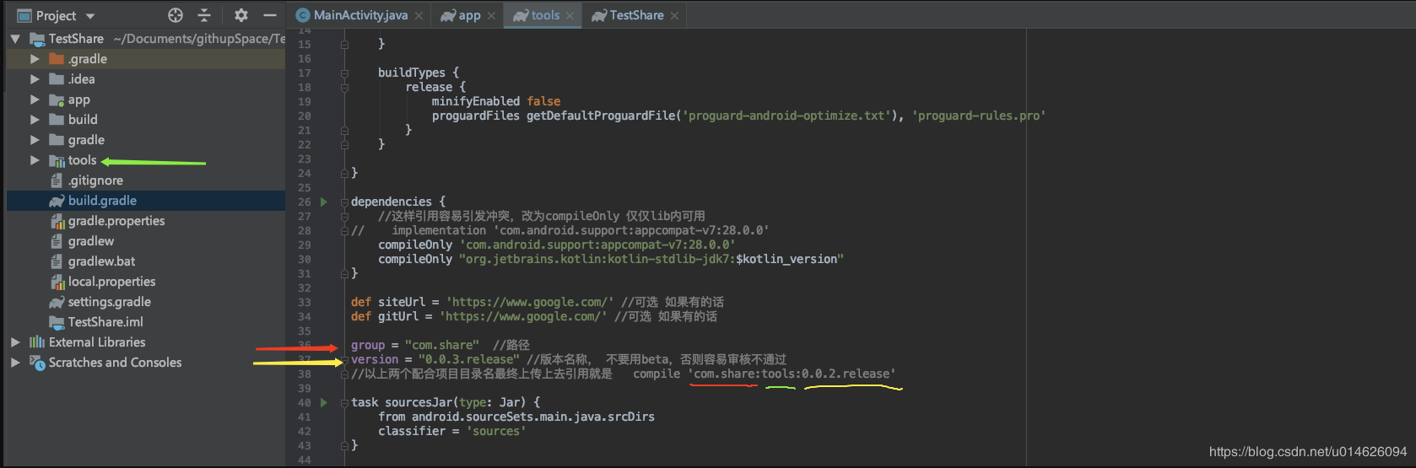Select gradle.properties in the project tree
Image resolution: width=1416 pixels, height=468 pixels.
(x=116, y=221)
